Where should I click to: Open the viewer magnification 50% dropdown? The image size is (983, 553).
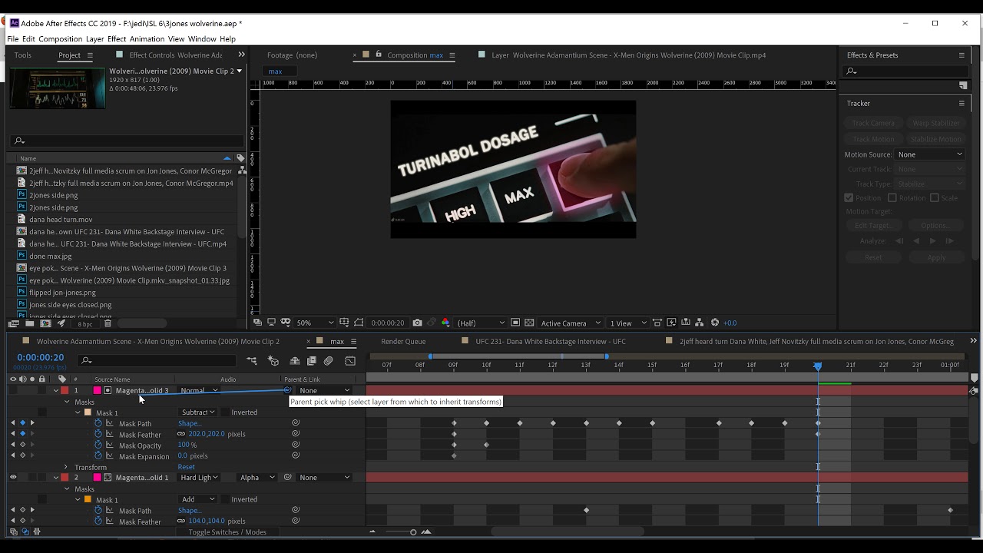click(x=315, y=323)
